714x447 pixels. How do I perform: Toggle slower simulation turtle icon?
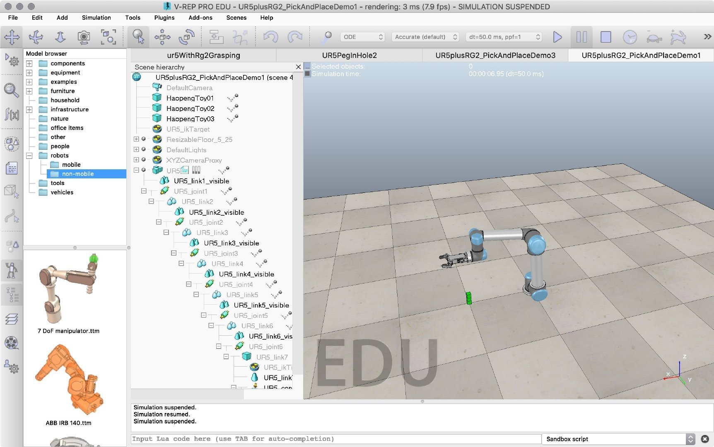click(654, 38)
